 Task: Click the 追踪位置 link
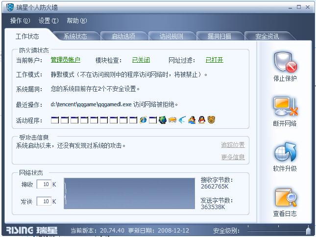tap(233, 145)
